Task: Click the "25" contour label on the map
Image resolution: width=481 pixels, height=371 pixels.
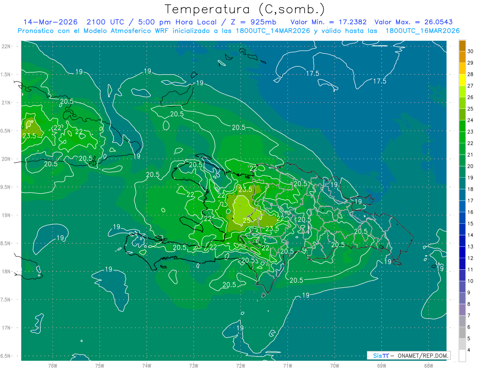Action: pos(247,221)
